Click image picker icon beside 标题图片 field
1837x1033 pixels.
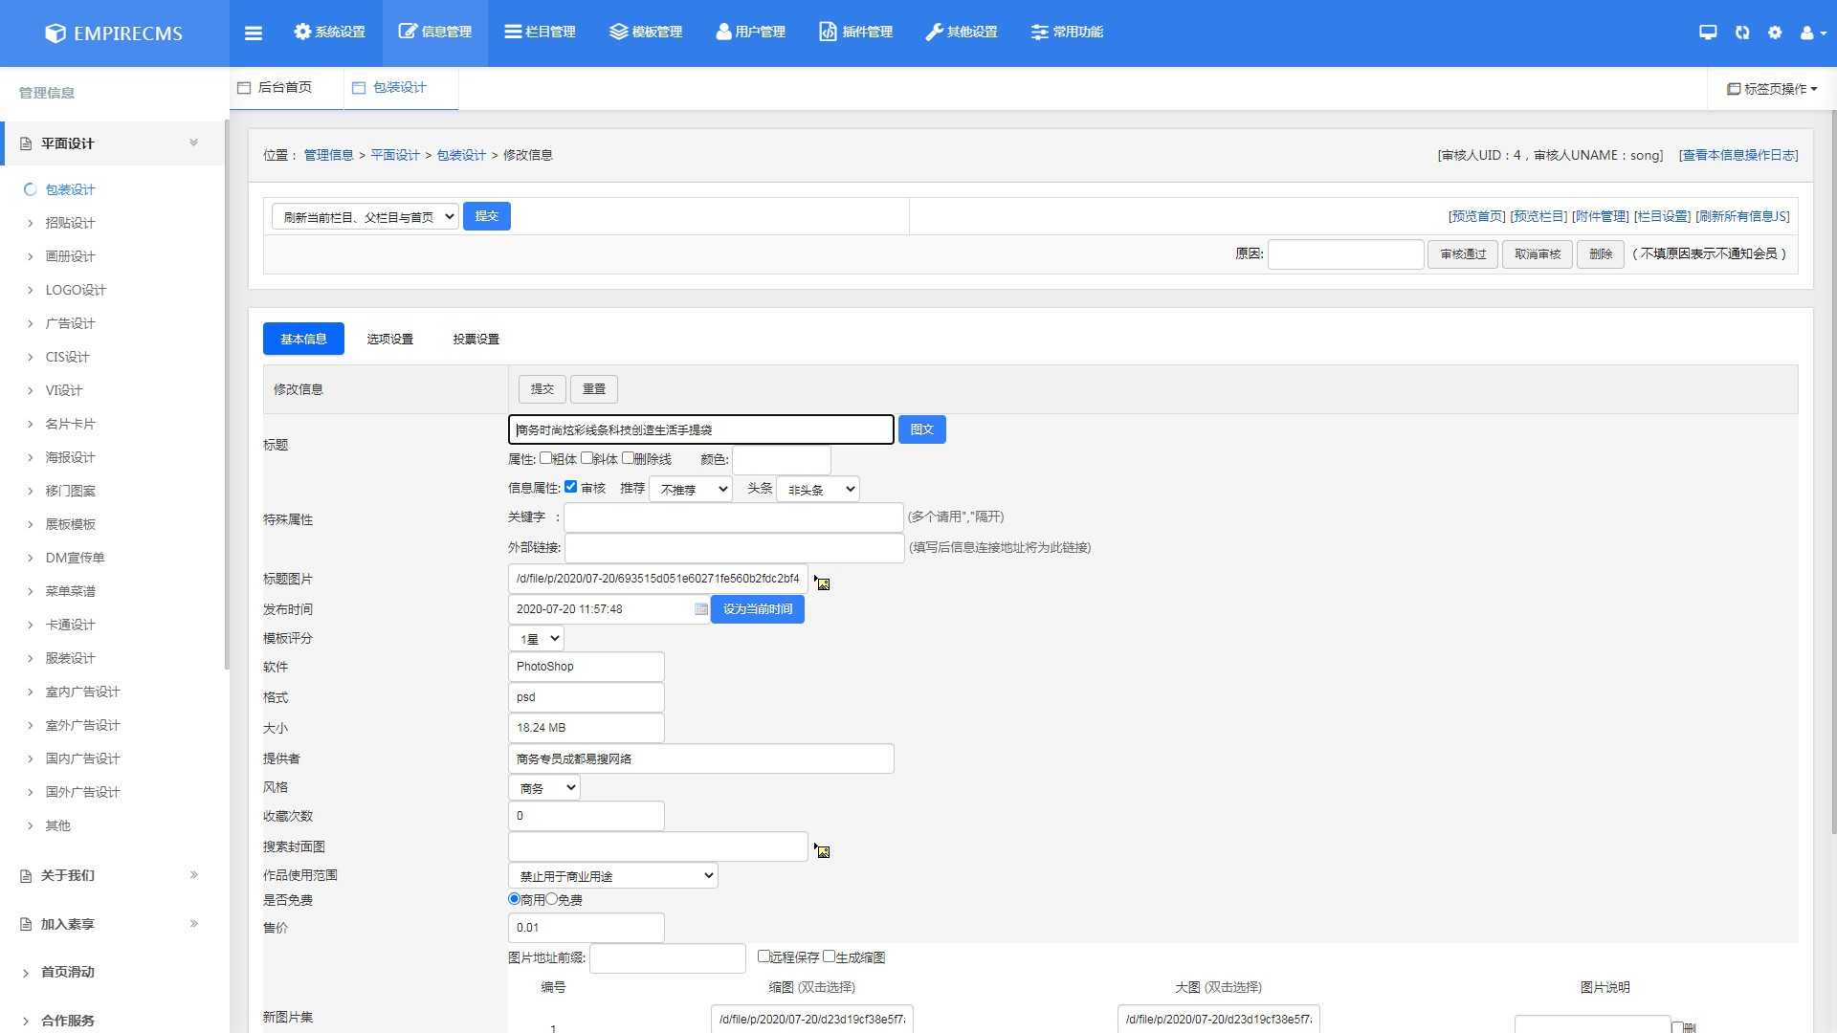coord(822,582)
